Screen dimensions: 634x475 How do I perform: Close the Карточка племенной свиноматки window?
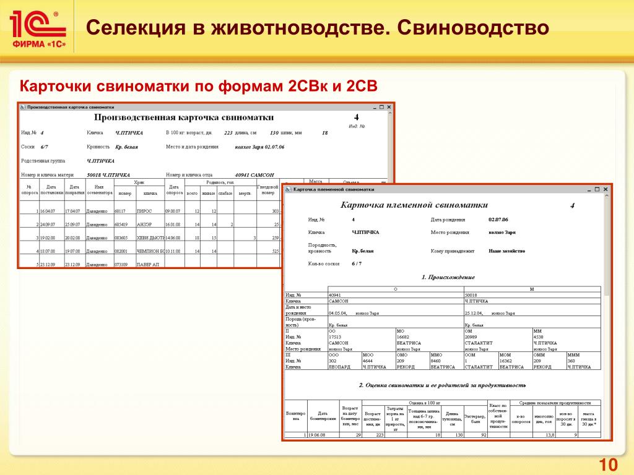(606, 189)
